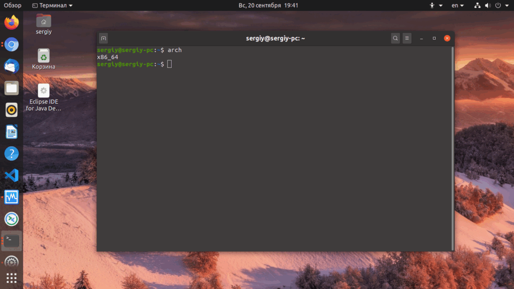Click the terminal title sergiy@sergiy-pc

(276, 38)
